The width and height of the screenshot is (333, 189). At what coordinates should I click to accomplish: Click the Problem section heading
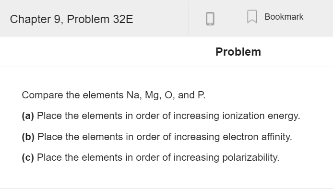pos(238,52)
